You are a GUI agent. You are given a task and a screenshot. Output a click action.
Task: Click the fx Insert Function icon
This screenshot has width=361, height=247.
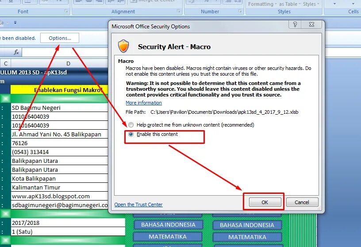(x=16, y=52)
